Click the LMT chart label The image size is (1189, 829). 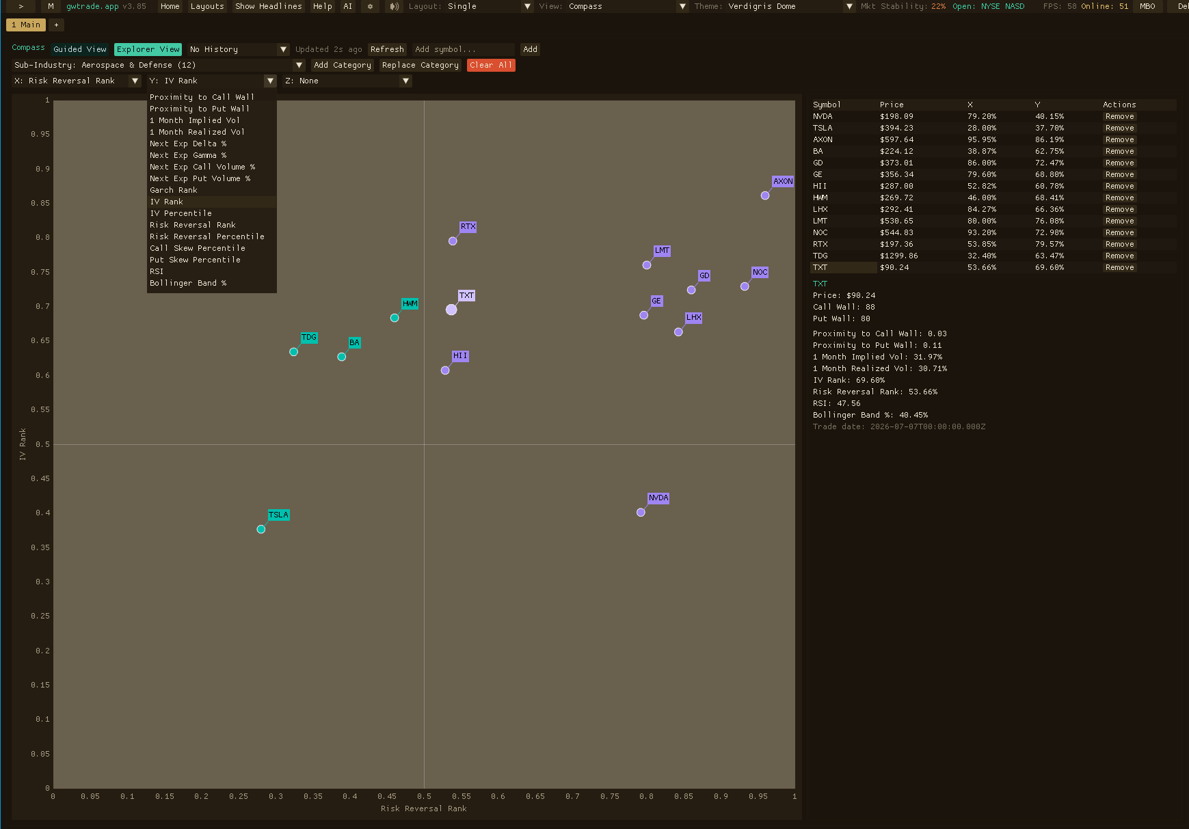click(662, 251)
